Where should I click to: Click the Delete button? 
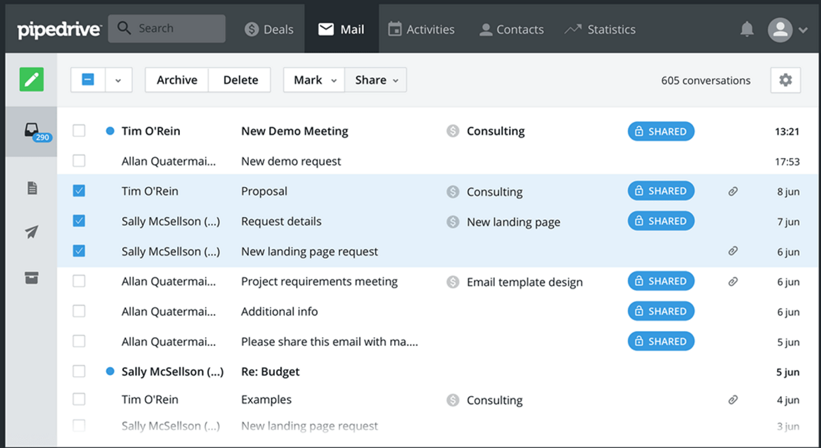[240, 80]
